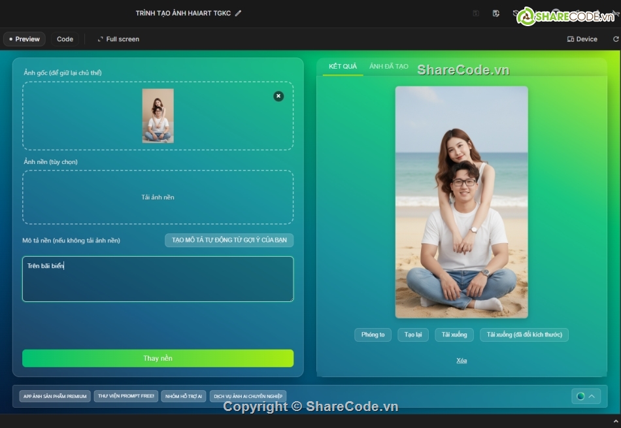Rename the project using the pencil icon
This screenshot has height=428, width=621.
tap(238, 12)
